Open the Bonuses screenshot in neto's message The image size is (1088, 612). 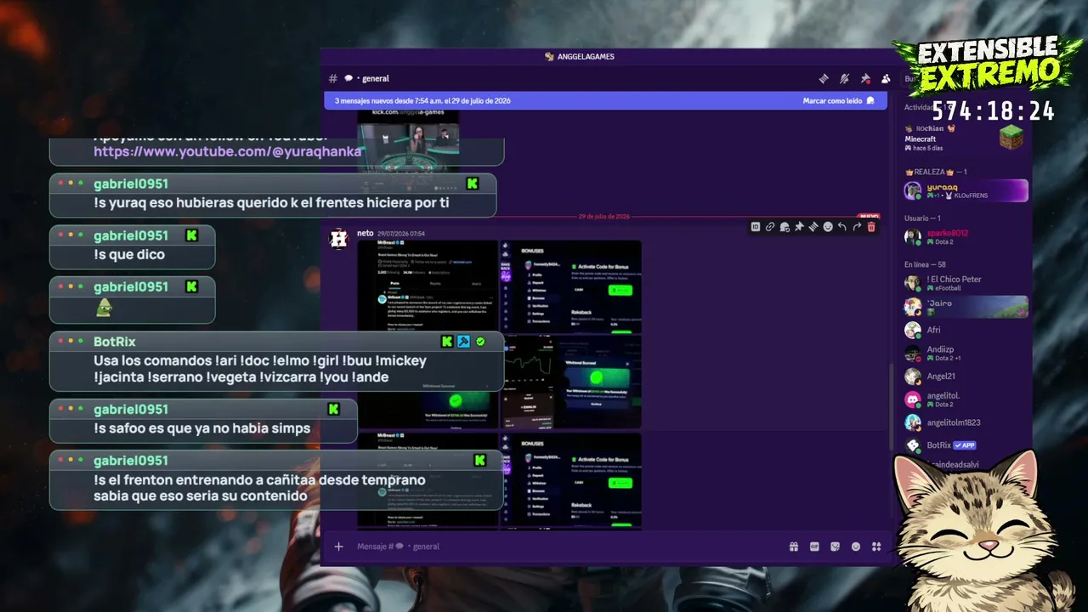point(571,286)
